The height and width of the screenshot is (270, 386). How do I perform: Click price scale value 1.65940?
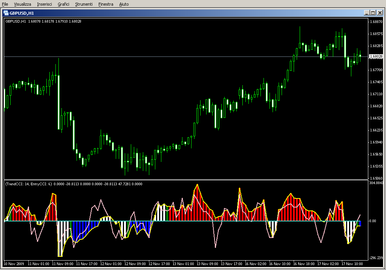377,142
